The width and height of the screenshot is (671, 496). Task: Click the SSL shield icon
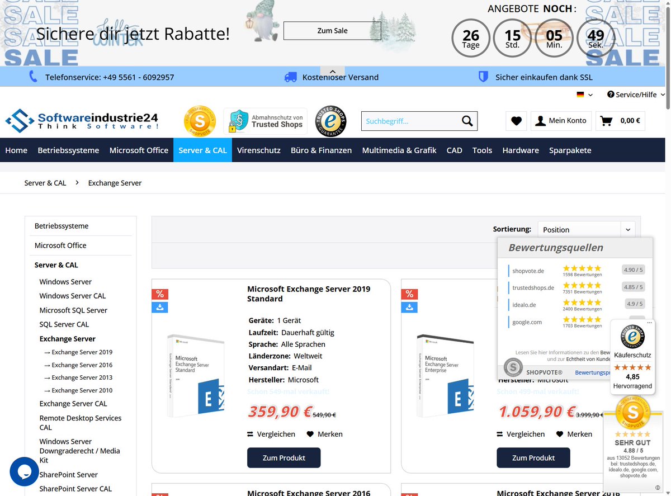tap(483, 77)
